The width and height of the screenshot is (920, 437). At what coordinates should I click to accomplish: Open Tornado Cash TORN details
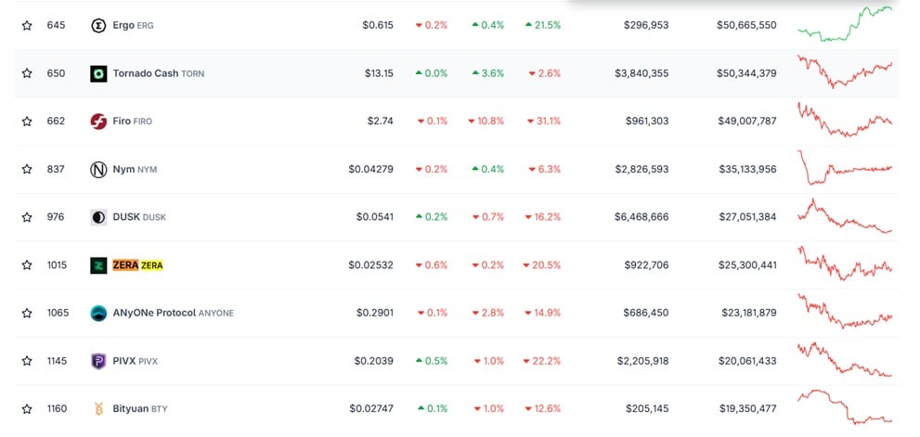point(159,73)
